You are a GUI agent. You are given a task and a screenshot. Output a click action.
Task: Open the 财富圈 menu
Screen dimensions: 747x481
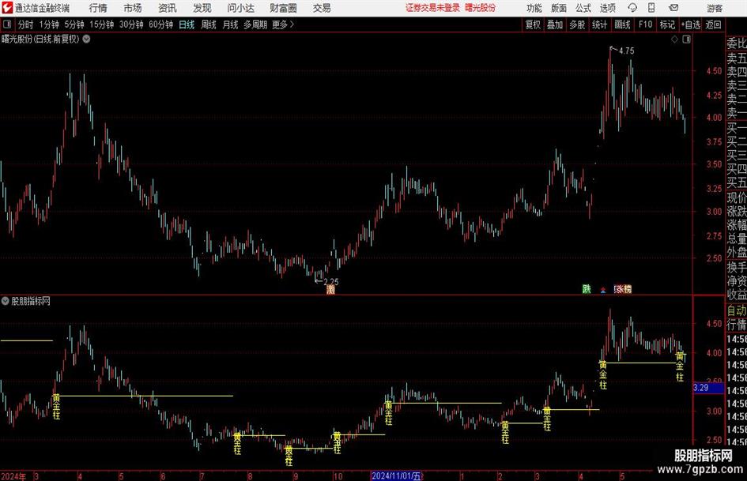pos(283,8)
